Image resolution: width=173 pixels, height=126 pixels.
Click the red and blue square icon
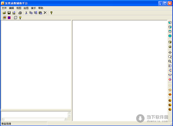coord(9,18)
